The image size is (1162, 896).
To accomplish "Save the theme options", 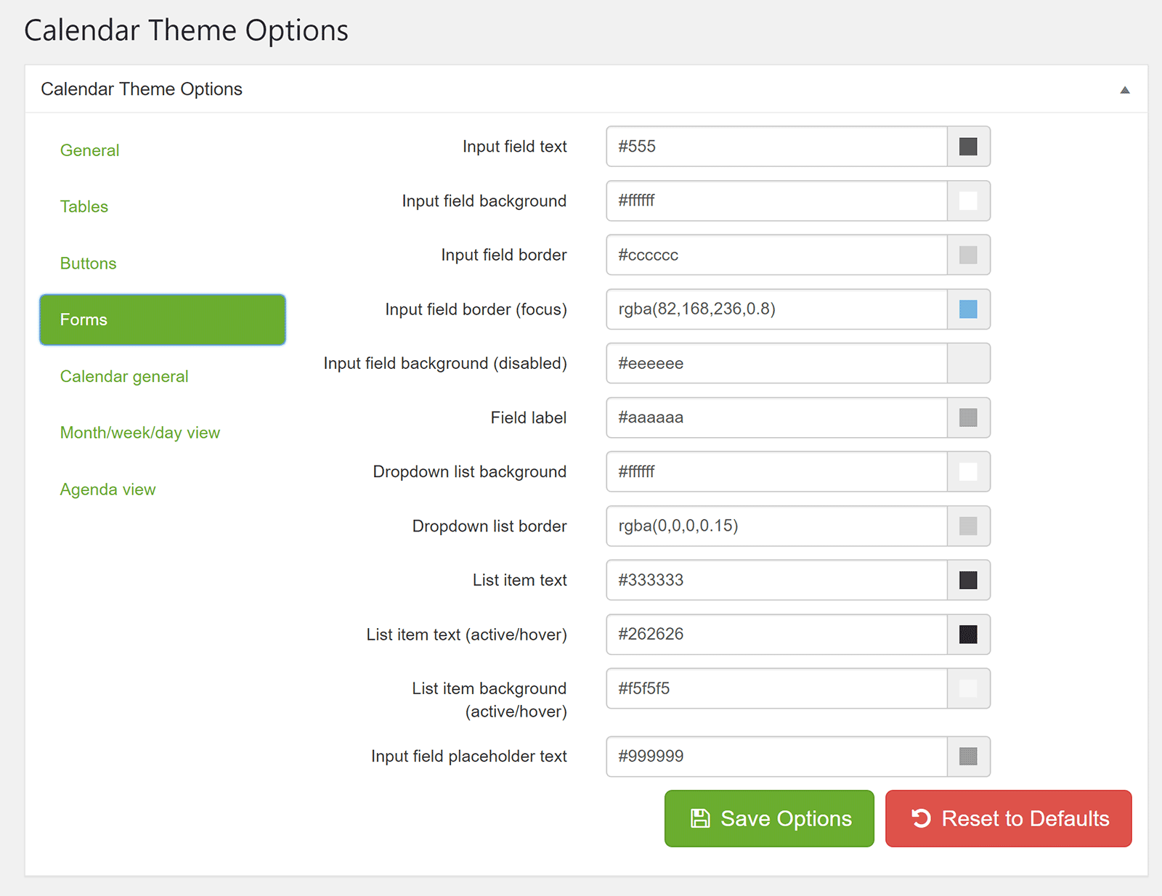I will point(769,818).
